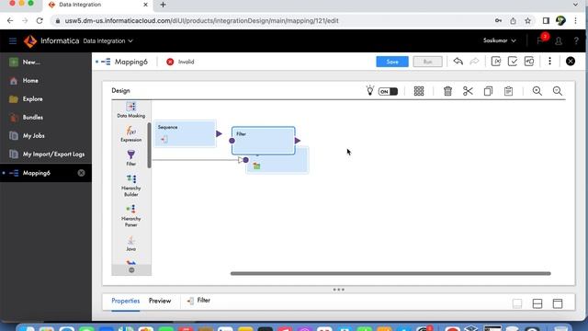Open the user profile icon
Viewport: 588px width, 331px height.
(559, 40)
